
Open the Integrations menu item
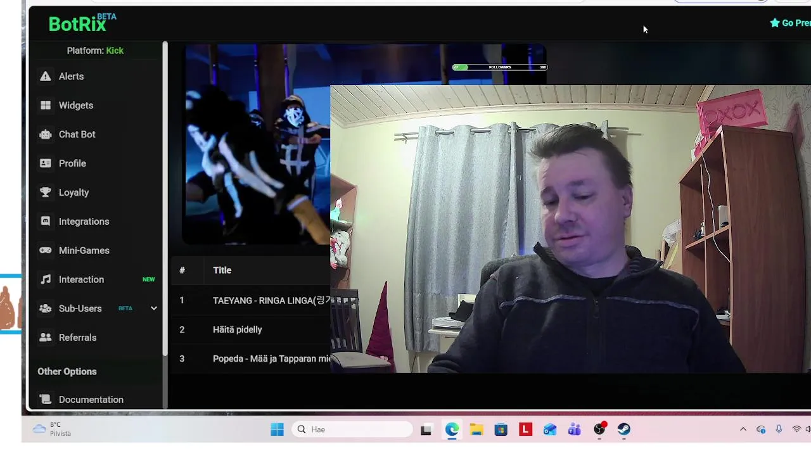coord(98,222)
